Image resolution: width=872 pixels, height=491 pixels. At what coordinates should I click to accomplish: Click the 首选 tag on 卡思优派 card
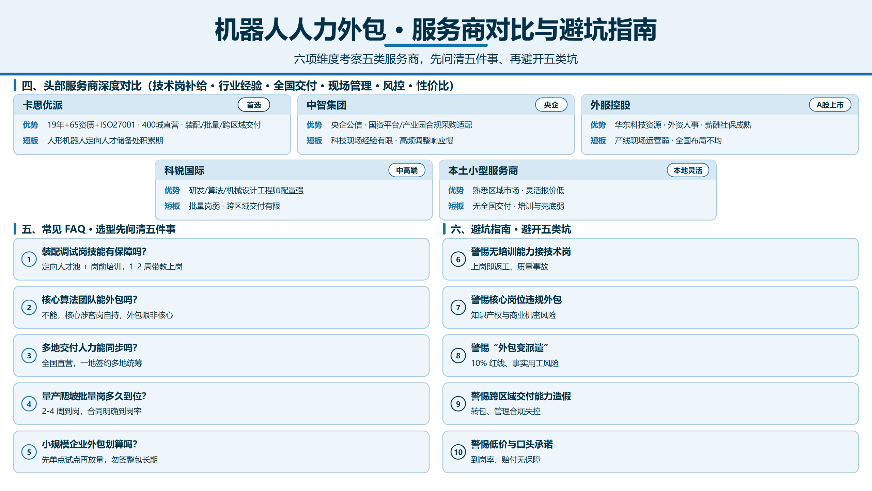[x=254, y=105]
